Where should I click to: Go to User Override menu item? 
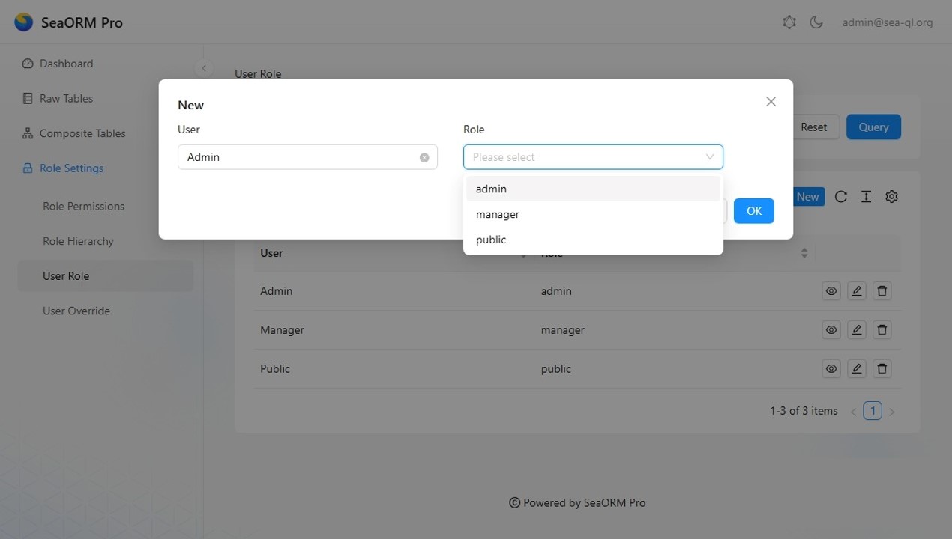(x=76, y=311)
